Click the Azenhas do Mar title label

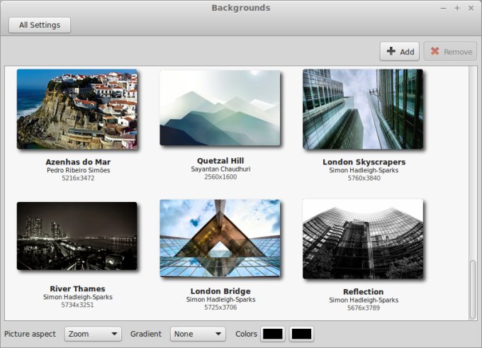[x=78, y=162]
